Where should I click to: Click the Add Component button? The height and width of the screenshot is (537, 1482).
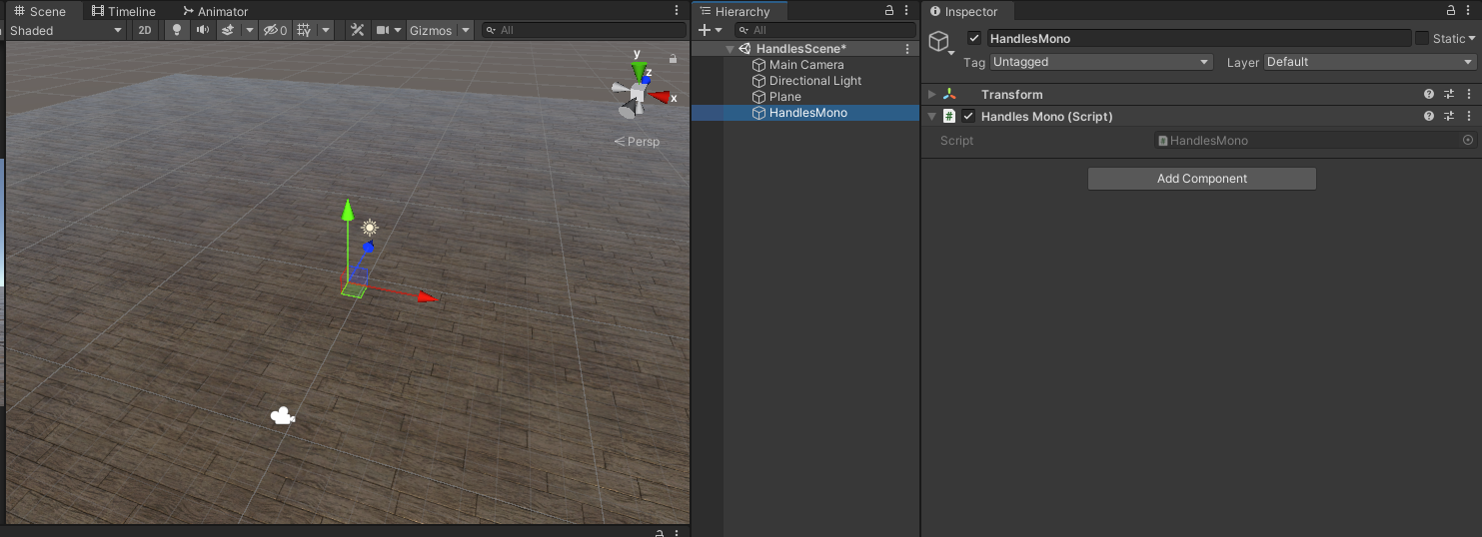click(1202, 179)
